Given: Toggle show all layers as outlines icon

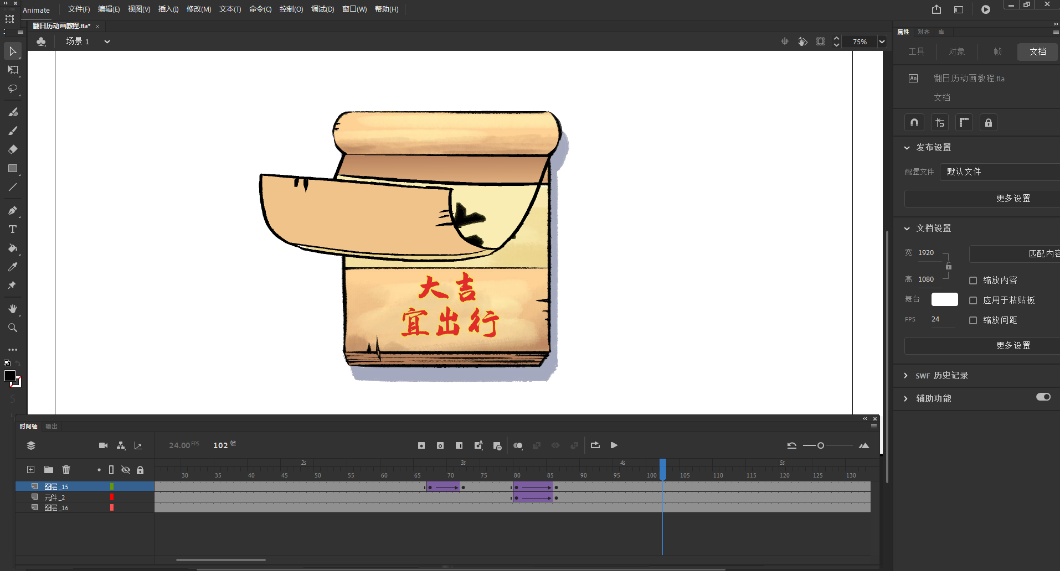Looking at the screenshot, I should point(111,470).
